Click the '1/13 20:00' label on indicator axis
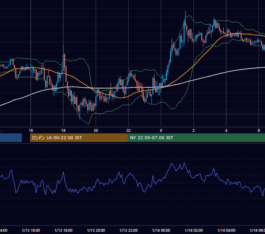The image size is (265, 234). coord(96,230)
